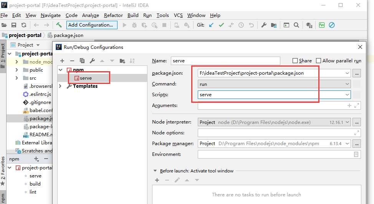Screen dimensions: 374x204
Task: Click Sort configurations alphabetically icon
Action: (132, 61)
